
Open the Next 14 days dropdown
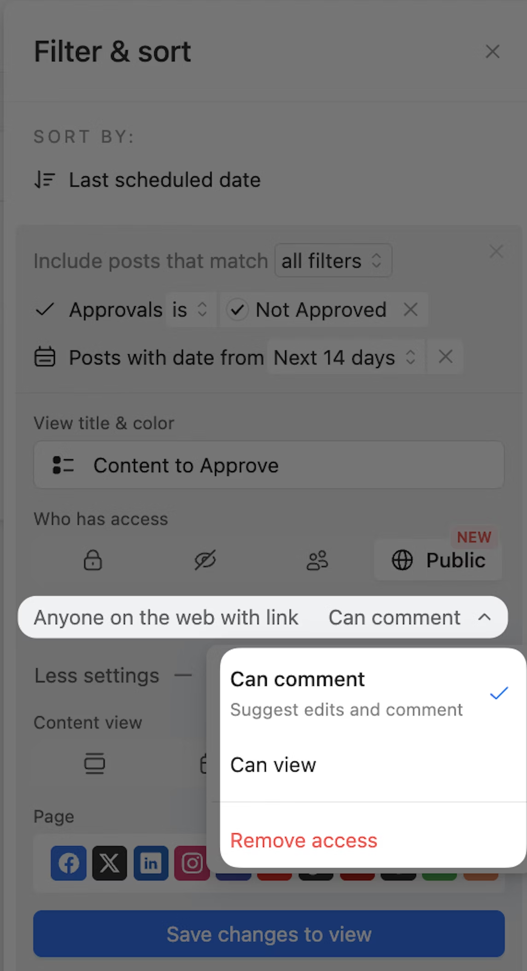pyautogui.click(x=345, y=357)
